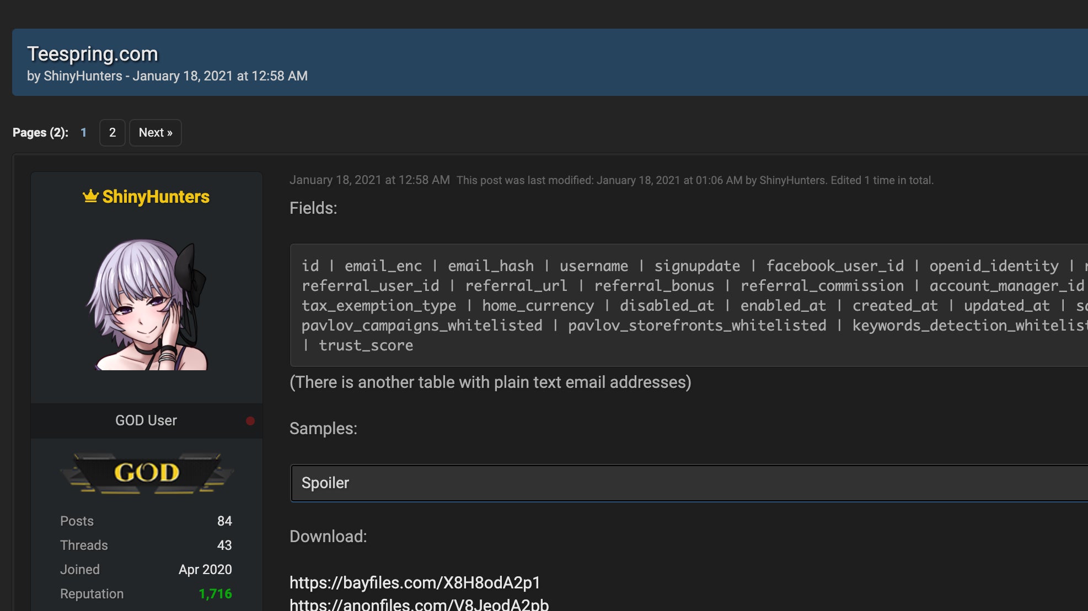The height and width of the screenshot is (611, 1088).
Task: Click the Joined date Apr 2020
Action: tap(205, 569)
